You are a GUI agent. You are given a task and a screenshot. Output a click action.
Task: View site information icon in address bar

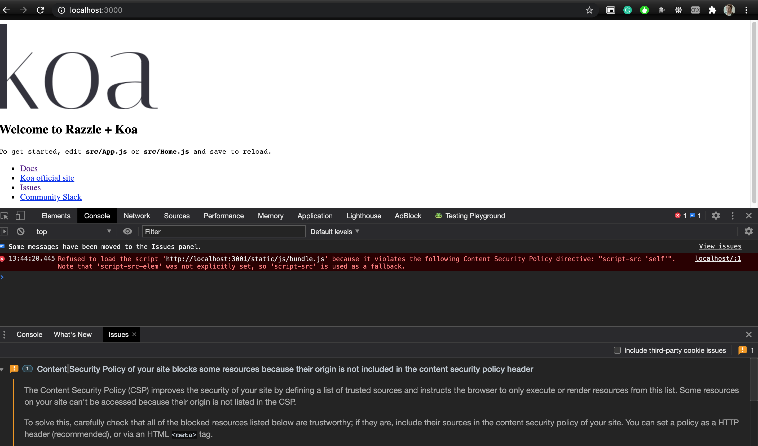click(61, 10)
